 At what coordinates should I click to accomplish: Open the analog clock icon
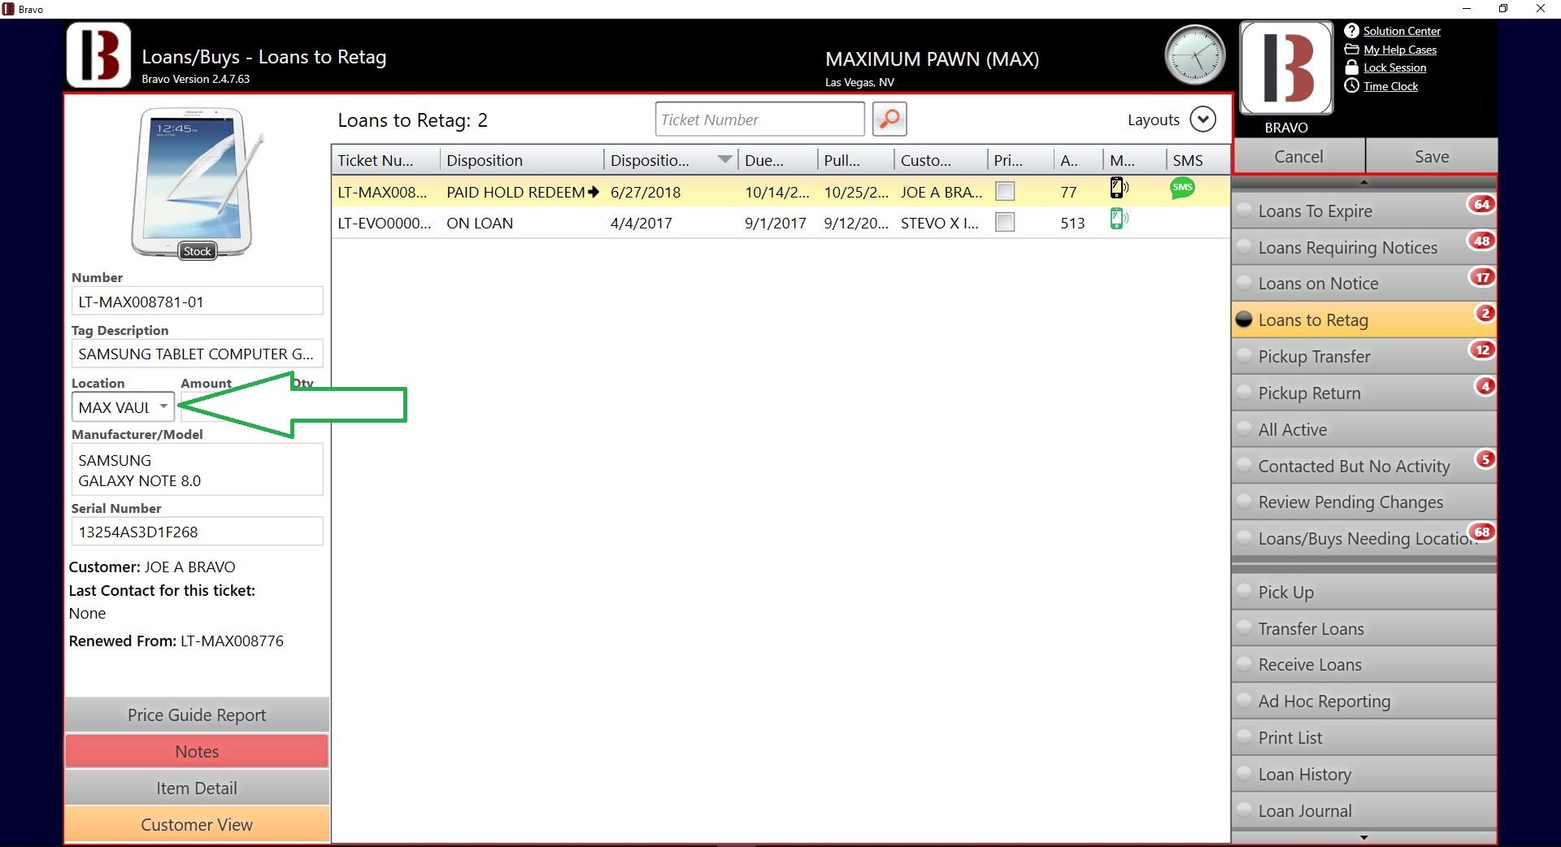(1194, 55)
